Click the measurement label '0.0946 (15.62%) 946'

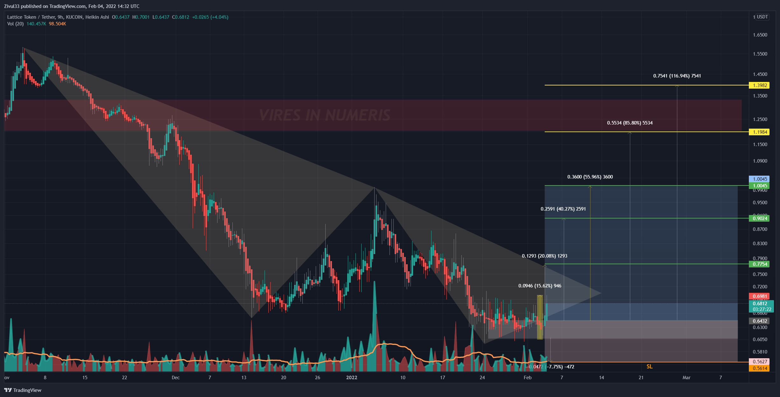[x=540, y=286]
